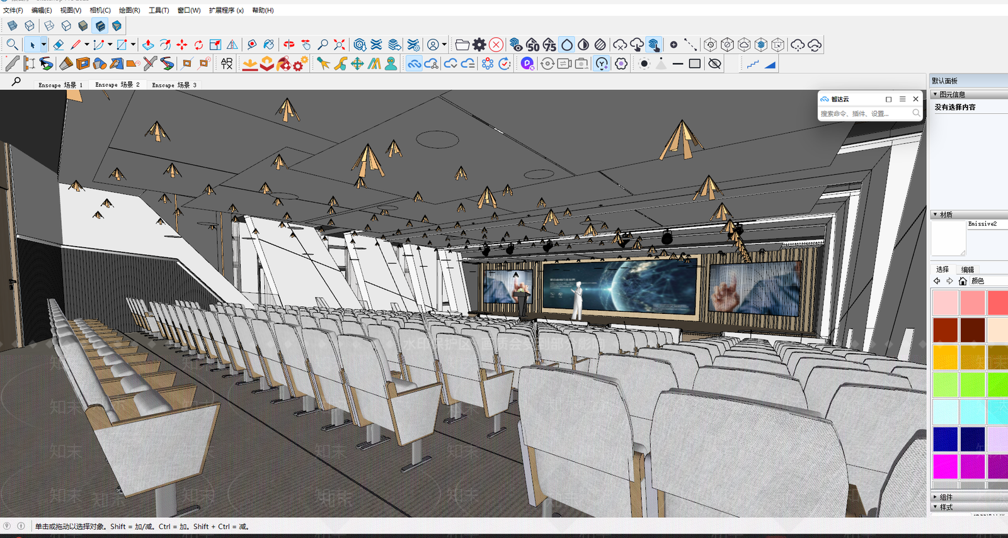Switch to the 编辑 materials tab
Screen dimensions: 1008x538
click(x=968, y=269)
